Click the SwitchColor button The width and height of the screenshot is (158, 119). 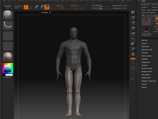tap(7, 77)
